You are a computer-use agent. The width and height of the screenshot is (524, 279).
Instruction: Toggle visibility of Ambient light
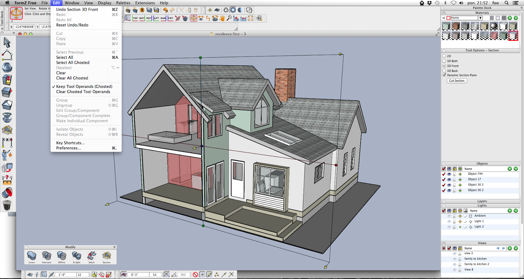click(x=449, y=216)
